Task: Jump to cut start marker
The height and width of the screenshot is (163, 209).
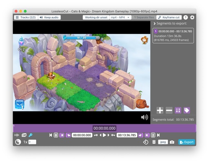Action: click(x=62, y=135)
